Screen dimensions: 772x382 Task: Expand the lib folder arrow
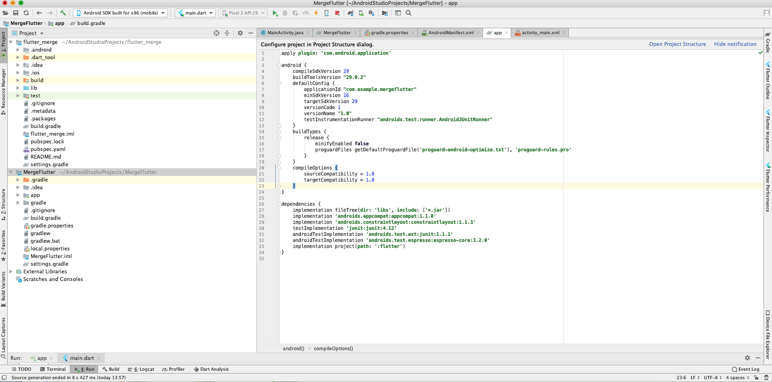(x=18, y=88)
